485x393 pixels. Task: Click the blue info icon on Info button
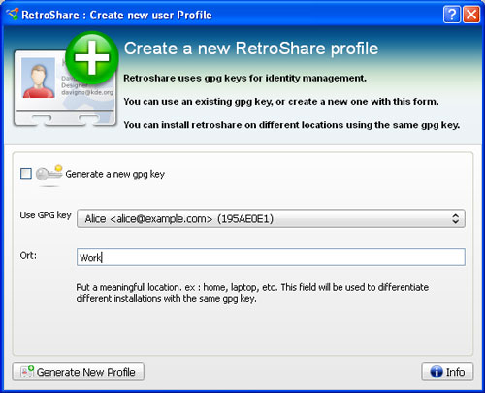pos(436,372)
